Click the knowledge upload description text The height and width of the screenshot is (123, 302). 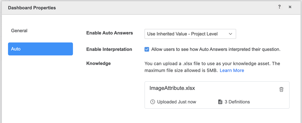(x=212, y=64)
